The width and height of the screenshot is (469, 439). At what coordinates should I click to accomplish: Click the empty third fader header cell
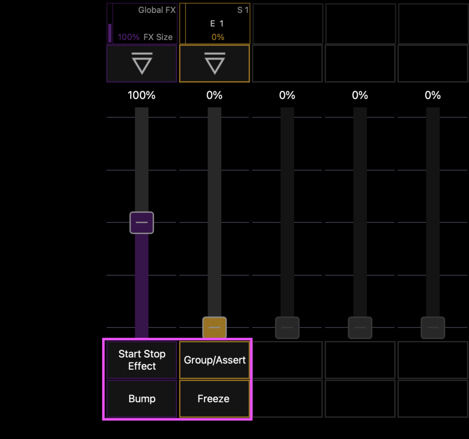(288, 24)
